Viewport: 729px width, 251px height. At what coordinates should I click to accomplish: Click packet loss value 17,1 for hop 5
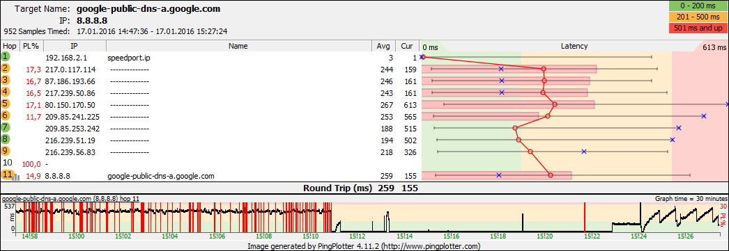tap(34, 105)
